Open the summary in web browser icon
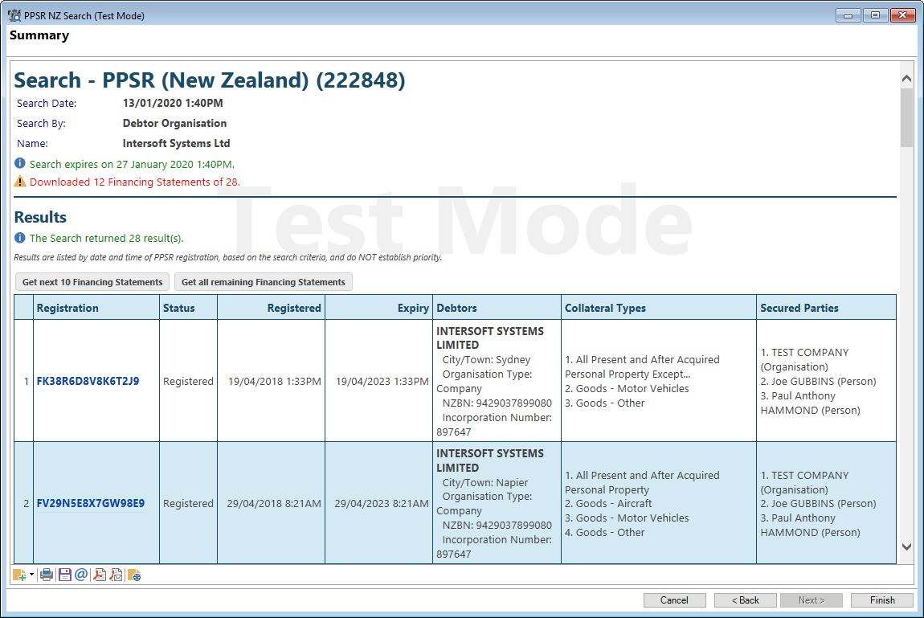 (134, 575)
